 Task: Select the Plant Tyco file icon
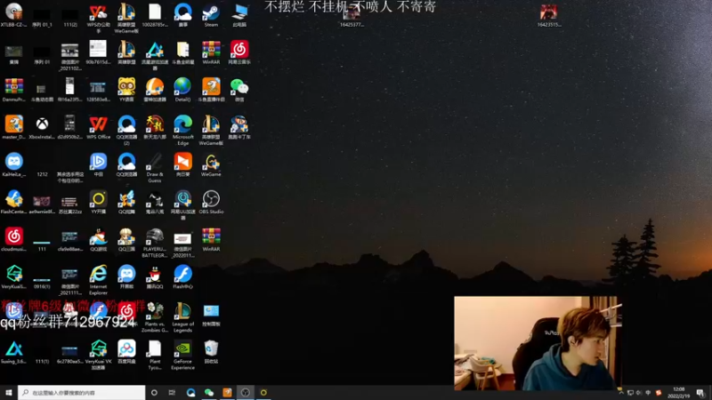[x=154, y=355]
